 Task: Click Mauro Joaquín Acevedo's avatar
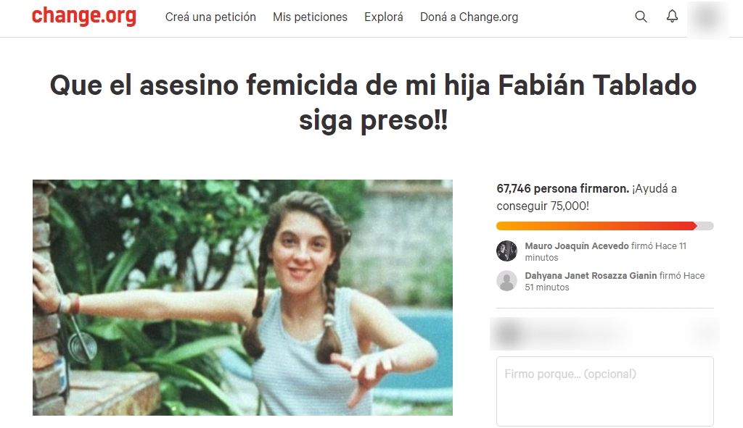pos(506,251)
